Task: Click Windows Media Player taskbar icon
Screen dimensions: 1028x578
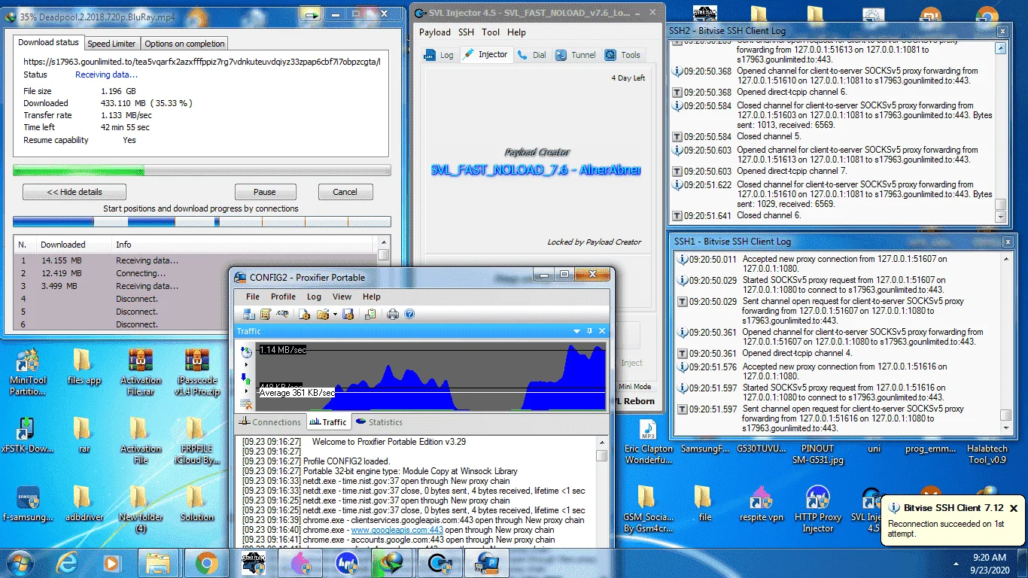Action: (111, 562)
